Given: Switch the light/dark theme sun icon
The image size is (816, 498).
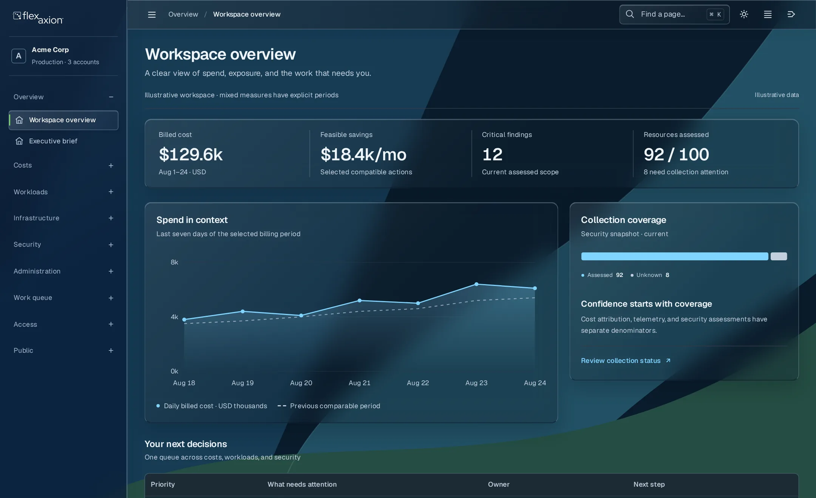Looking at the screenshot, I should click(x=744, y=14).
